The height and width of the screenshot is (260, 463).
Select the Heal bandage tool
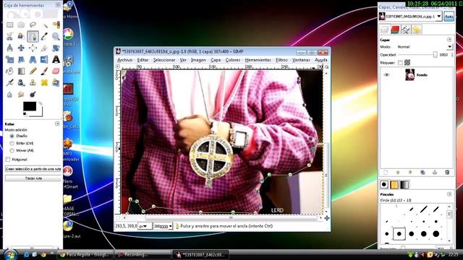click(44, 82)
